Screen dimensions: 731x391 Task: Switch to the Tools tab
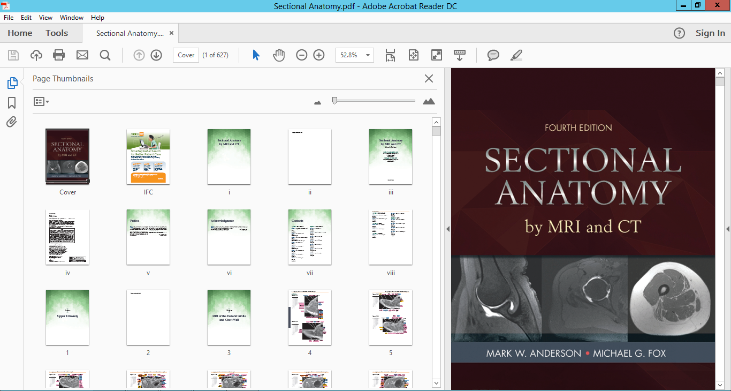(57, 33)
